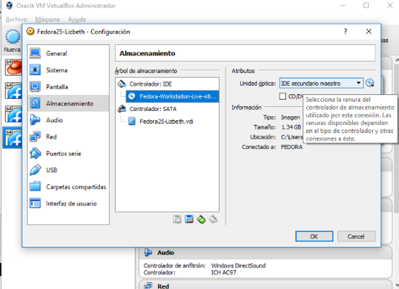Open the Máquina menu

click(47, 19)
